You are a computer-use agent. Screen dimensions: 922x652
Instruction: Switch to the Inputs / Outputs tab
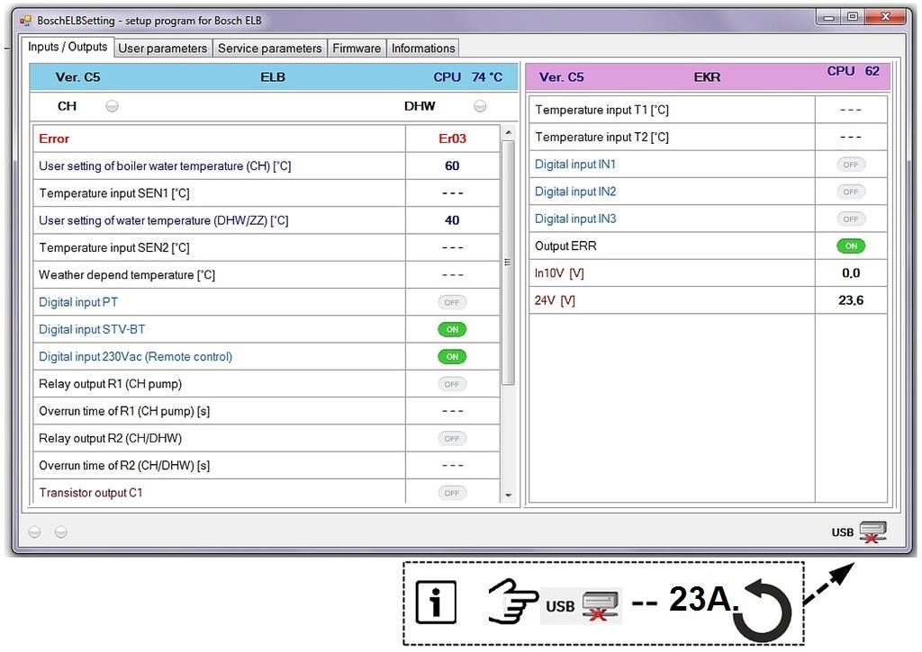point(68,47)
